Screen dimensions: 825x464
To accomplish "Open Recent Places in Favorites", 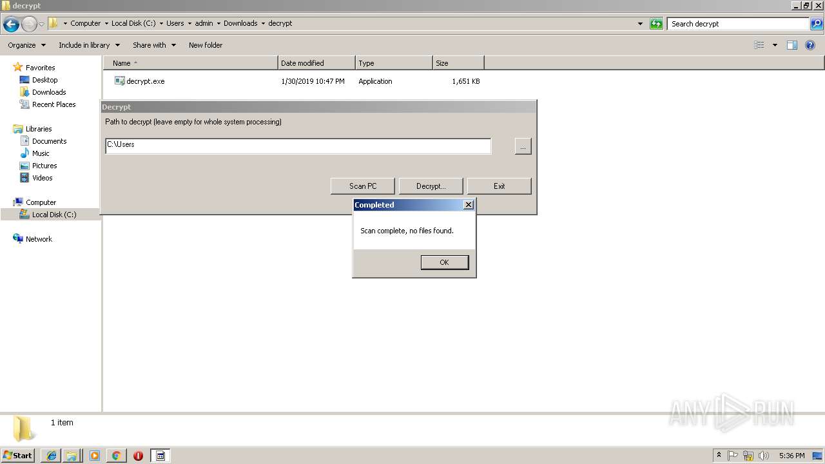I will (53, 104).
